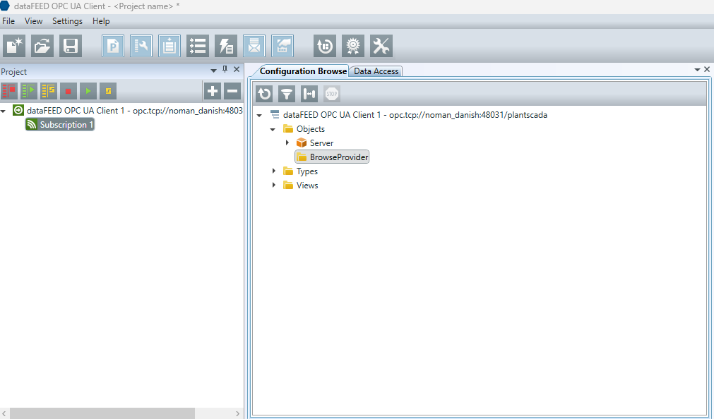714x419 pixels.
Task: Switch to the Data Access tab
Action: [x=376, y=71]
